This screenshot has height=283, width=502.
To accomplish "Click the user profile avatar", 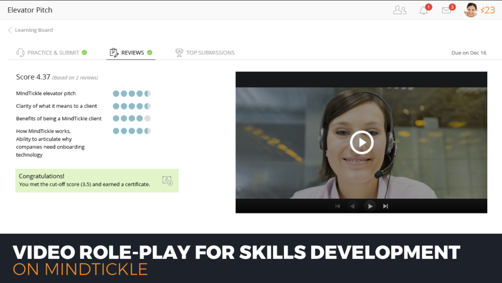I will point(471,10).
